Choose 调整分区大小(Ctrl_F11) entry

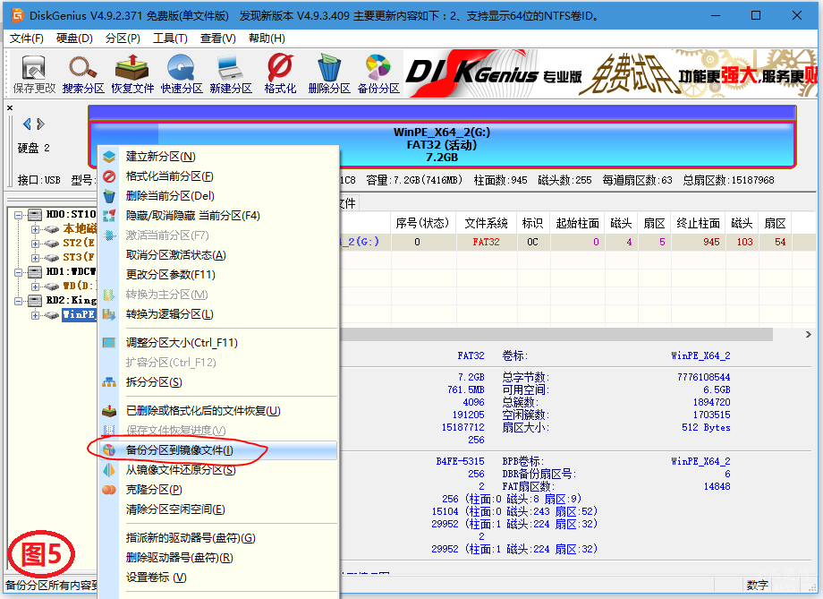pos(217,343)
